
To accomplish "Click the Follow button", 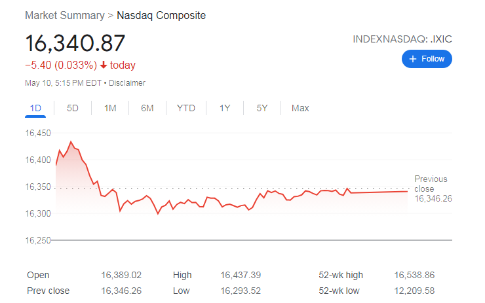I will pyautogui.click(x=427, y=59).
